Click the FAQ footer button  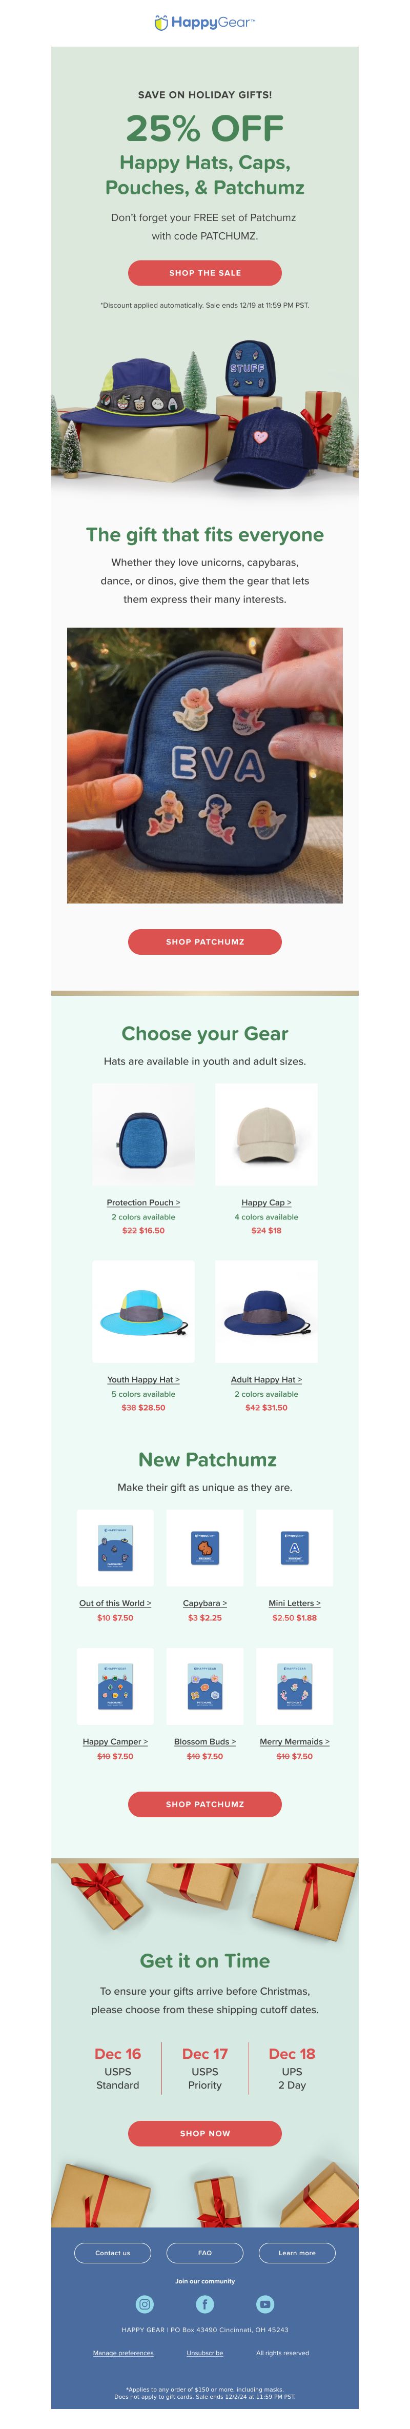tap(204, 2253)
